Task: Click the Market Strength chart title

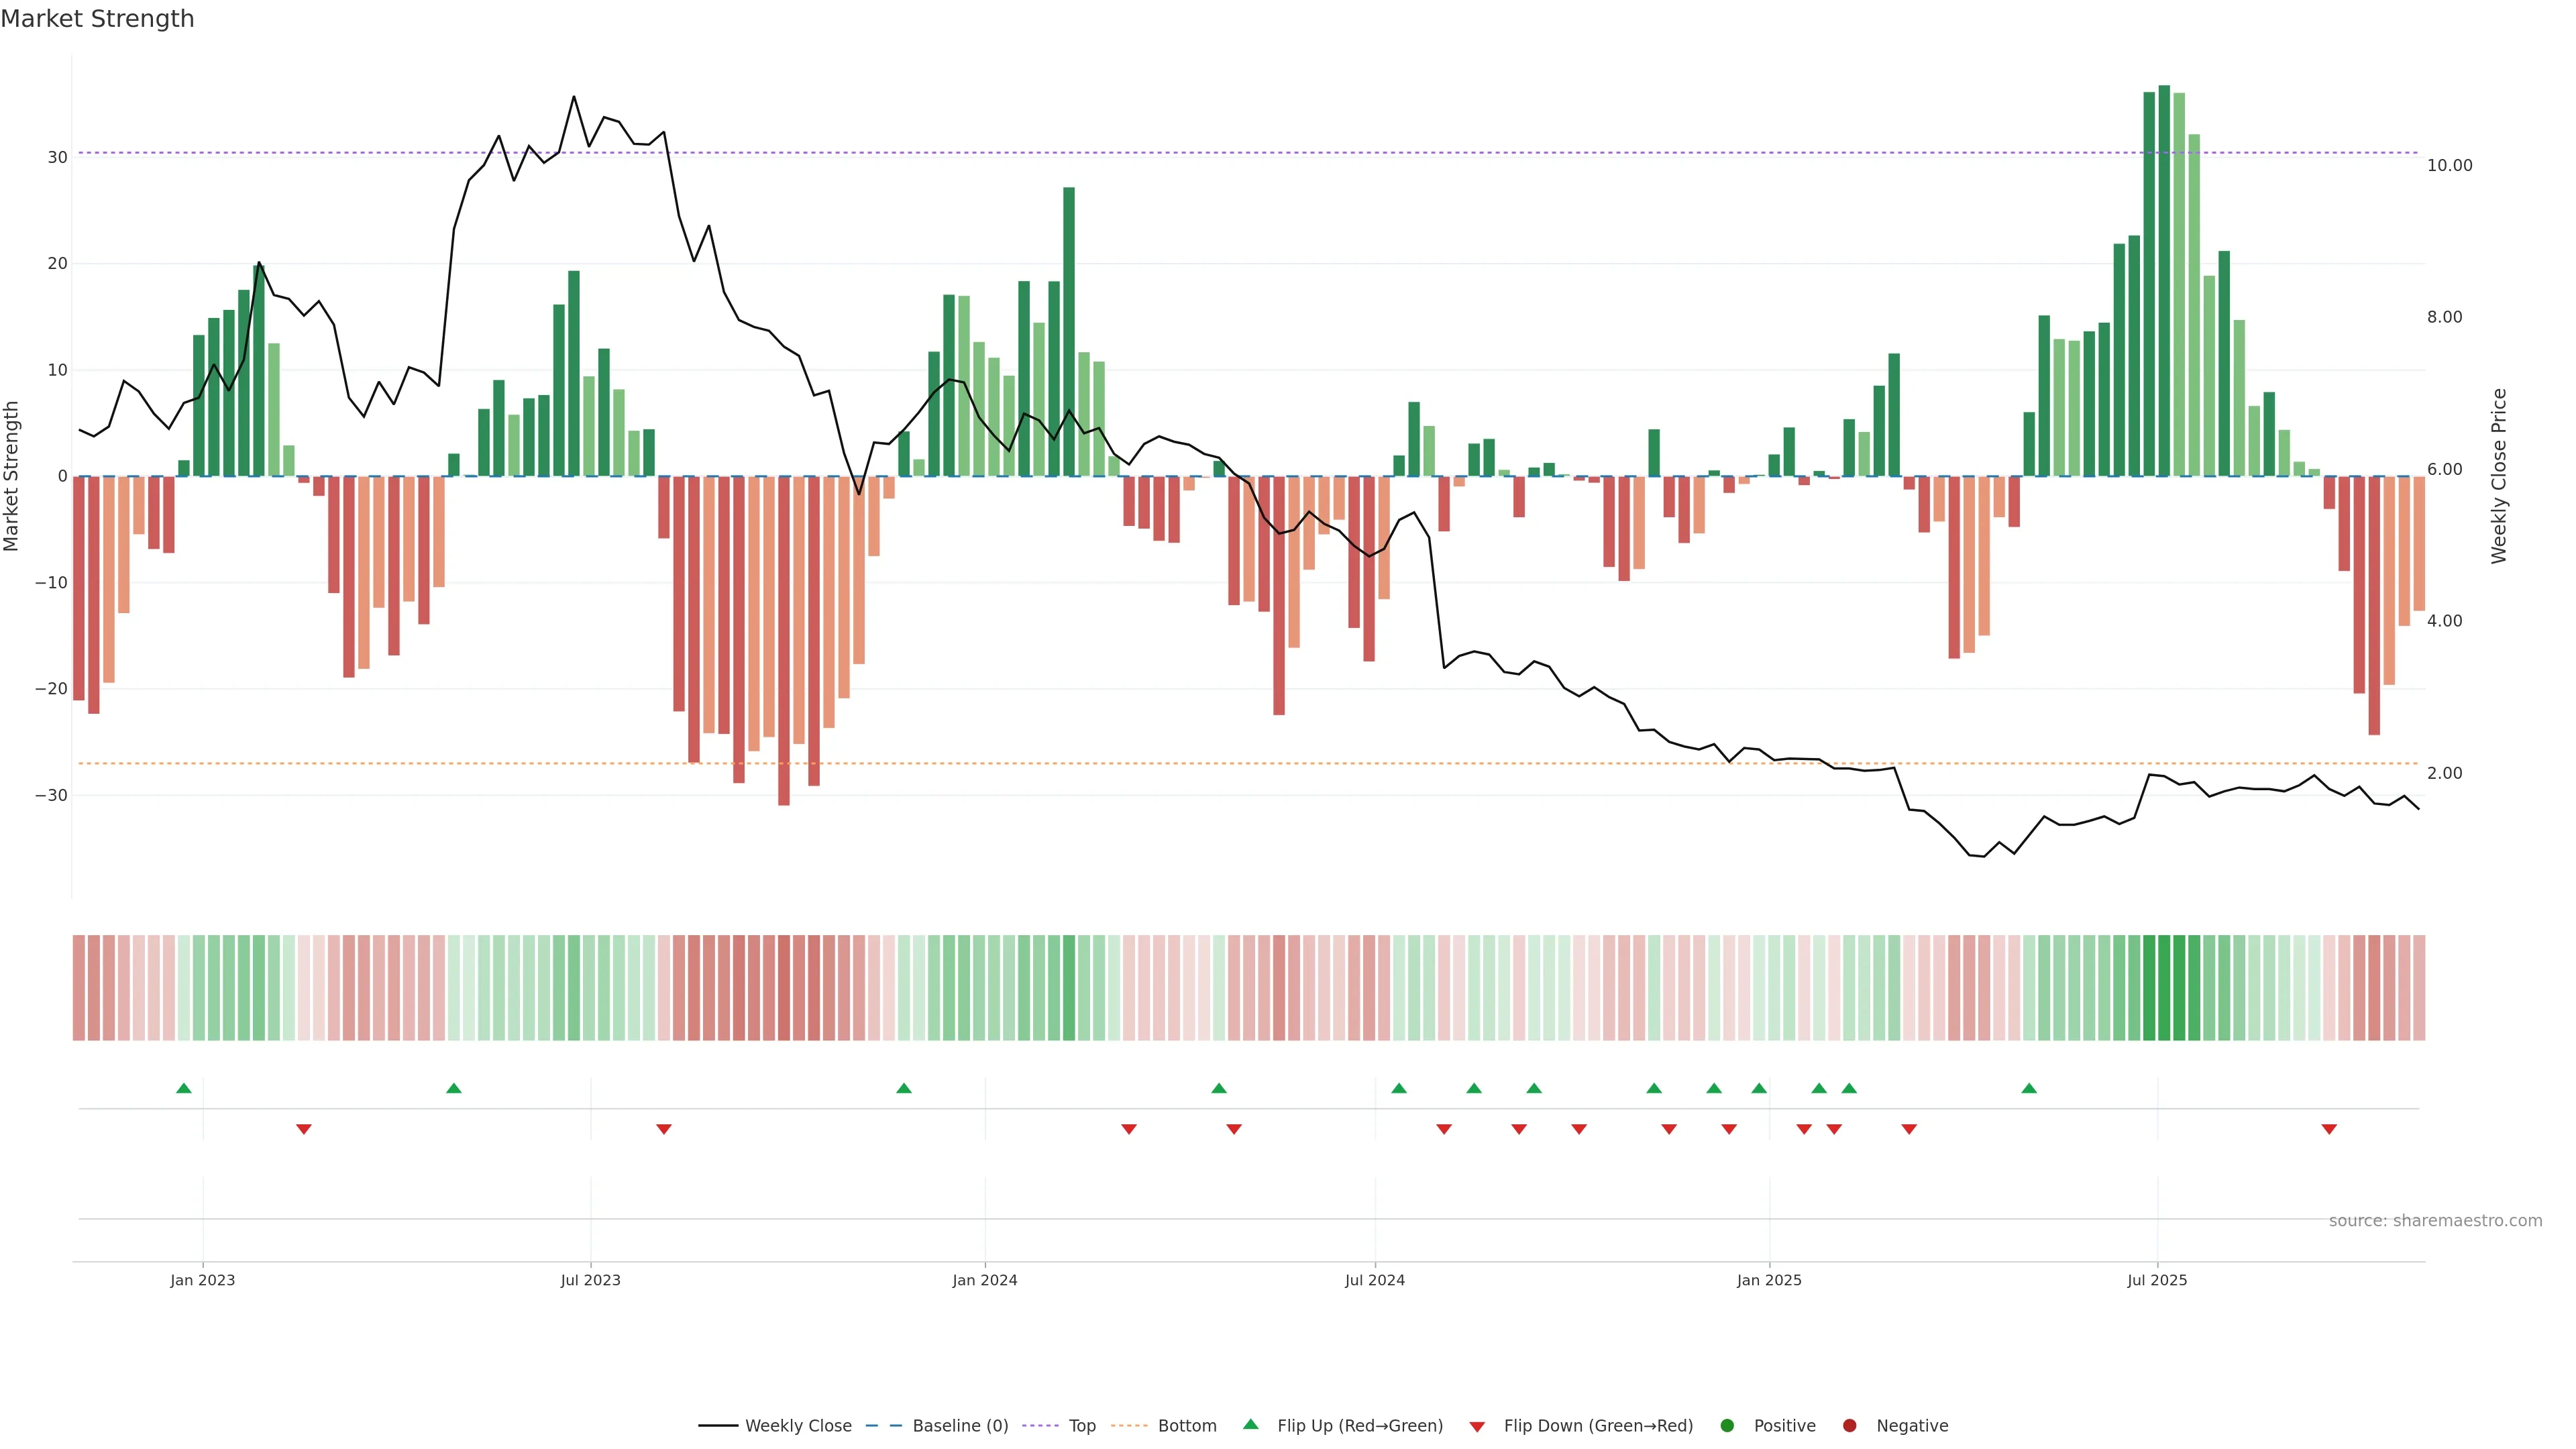Action: (97, 19)
